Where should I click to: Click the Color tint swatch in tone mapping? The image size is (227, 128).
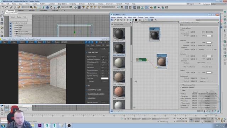point(105,79)
